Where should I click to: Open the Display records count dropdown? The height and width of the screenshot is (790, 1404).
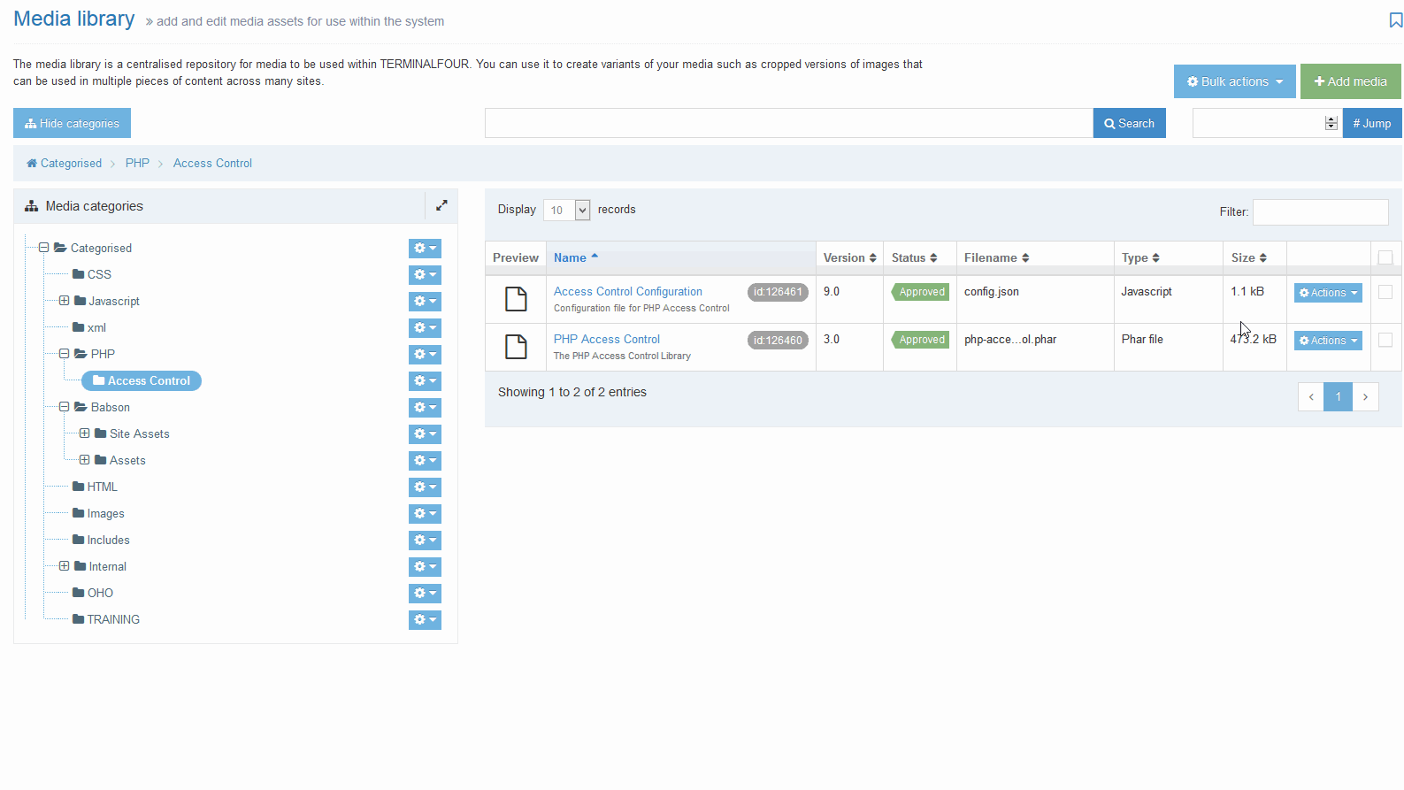point(566,210)
